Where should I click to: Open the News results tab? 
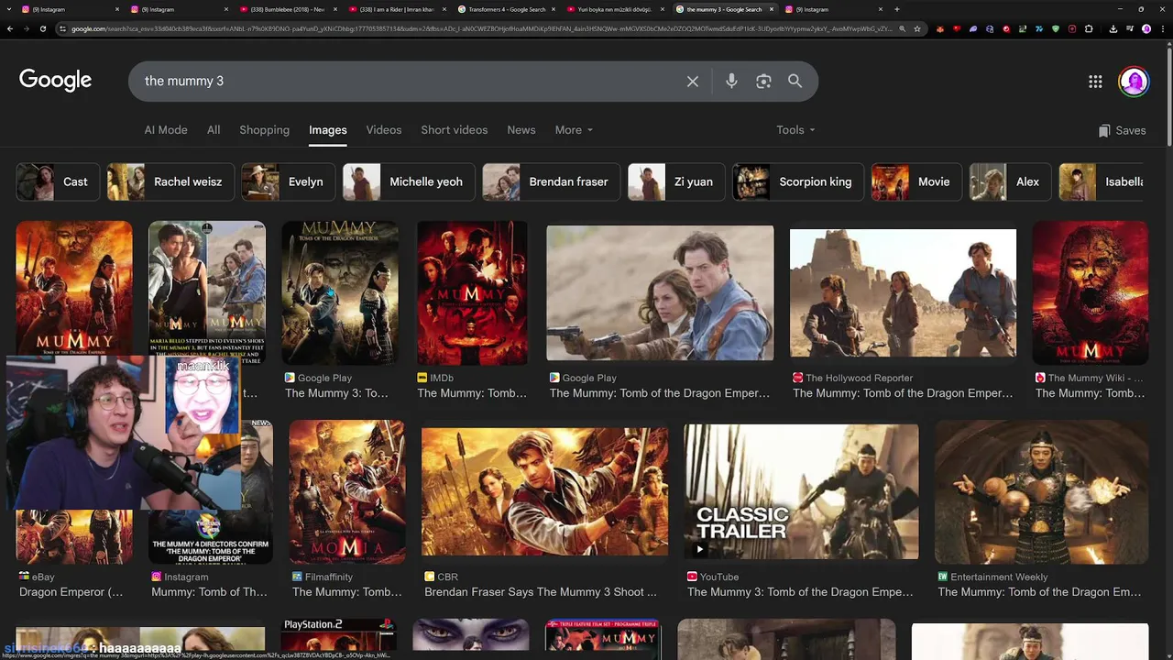tap(521, 130)
